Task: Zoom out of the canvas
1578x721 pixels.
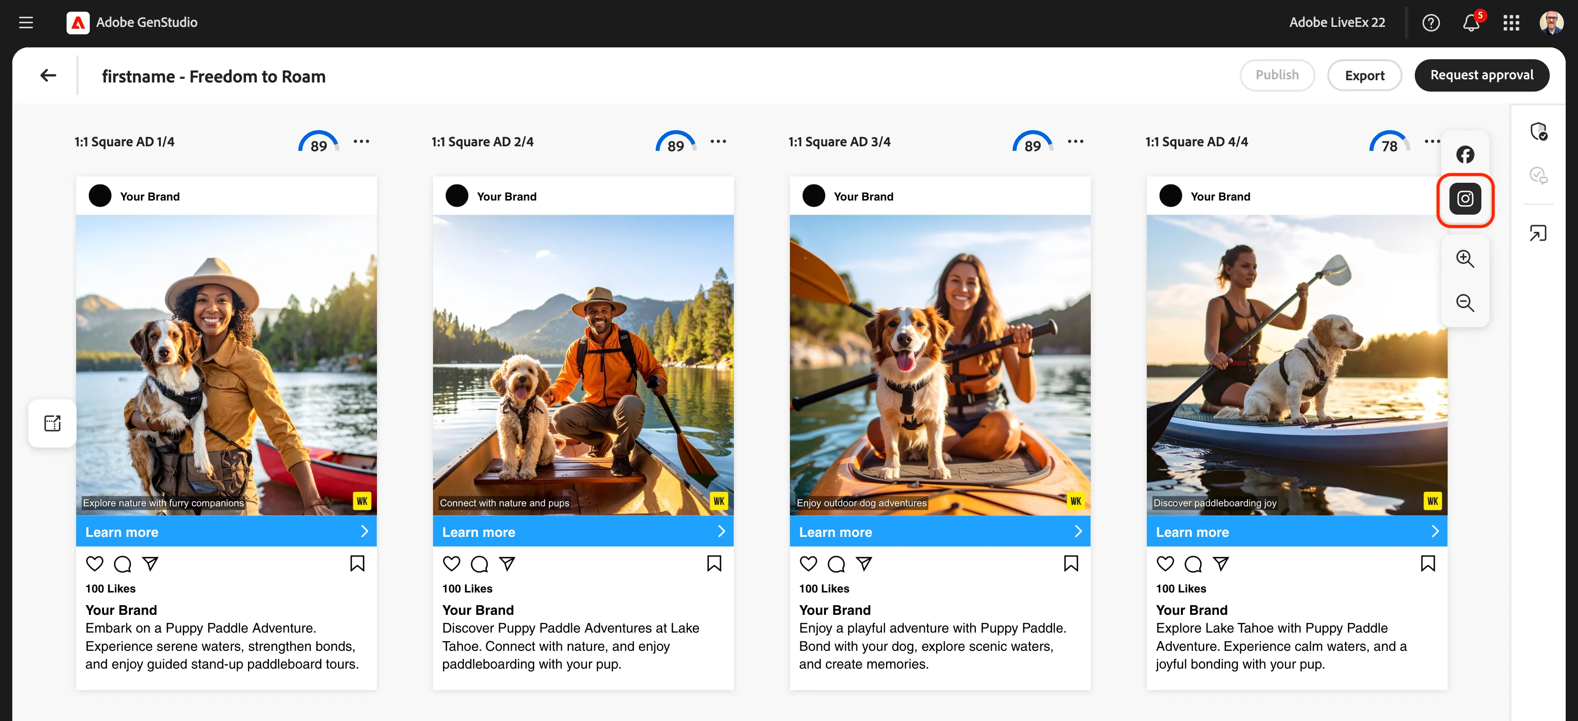Action: click(x=1465, y=303)
